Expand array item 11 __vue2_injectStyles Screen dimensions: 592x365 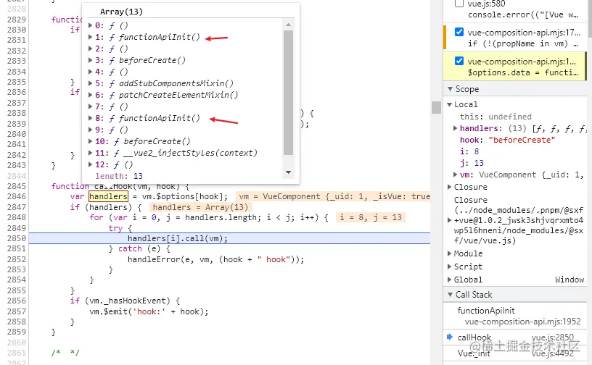tap(90, 153)
